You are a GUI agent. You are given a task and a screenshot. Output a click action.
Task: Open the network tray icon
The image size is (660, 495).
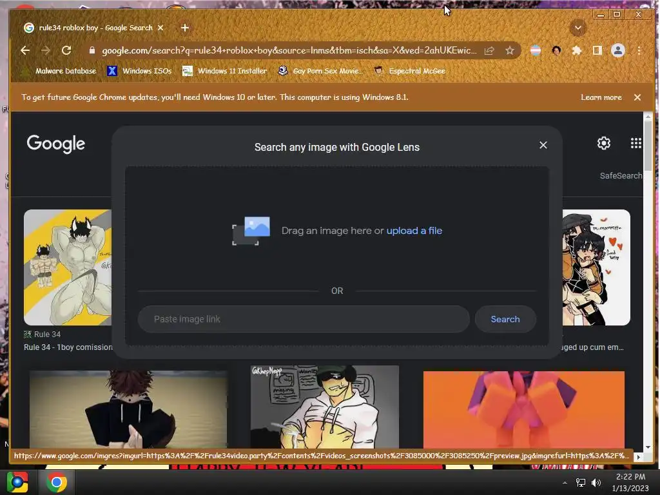coord(581,483)
